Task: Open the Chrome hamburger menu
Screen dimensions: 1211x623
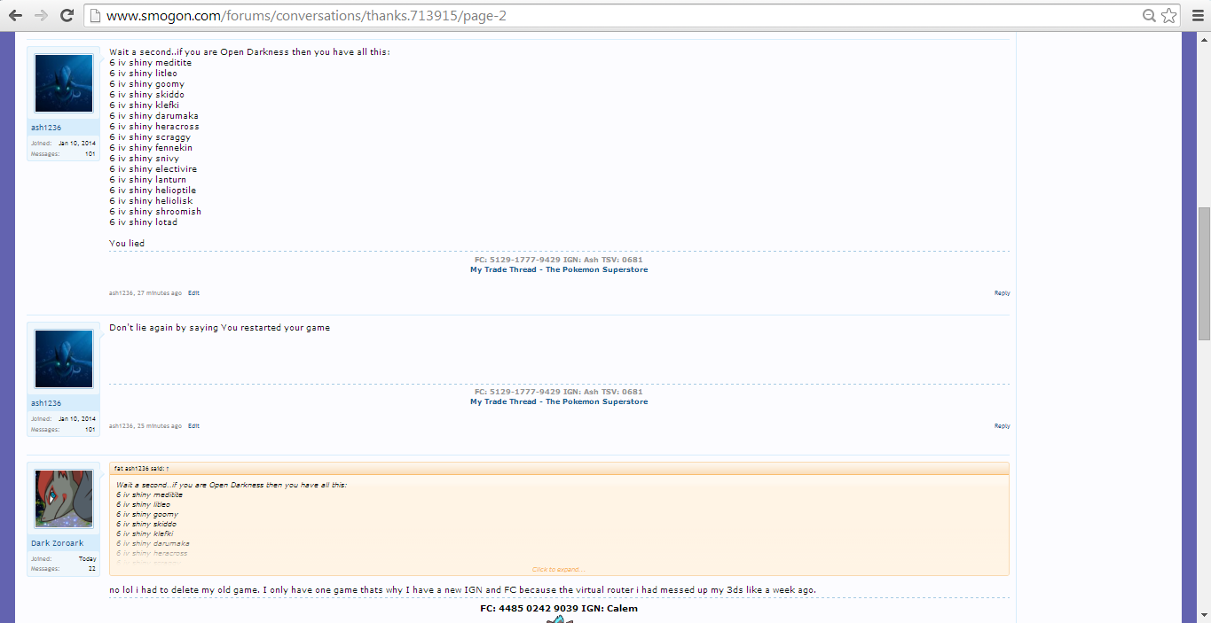Action: (1195, 15)
